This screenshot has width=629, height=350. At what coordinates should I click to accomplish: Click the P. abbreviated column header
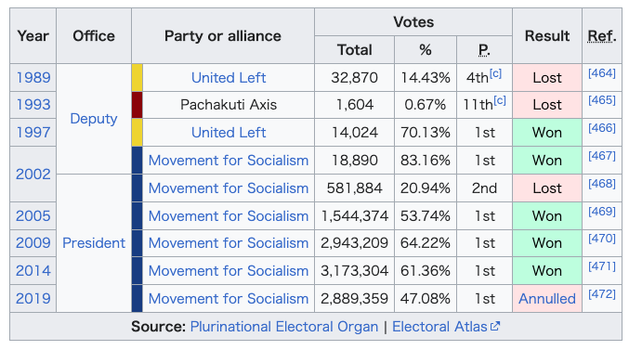(x=484, y=50)
